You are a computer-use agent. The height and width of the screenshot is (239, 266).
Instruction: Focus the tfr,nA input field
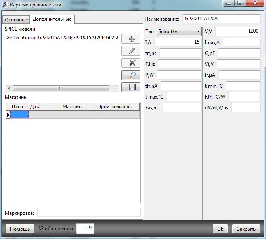tap(181, 86)
